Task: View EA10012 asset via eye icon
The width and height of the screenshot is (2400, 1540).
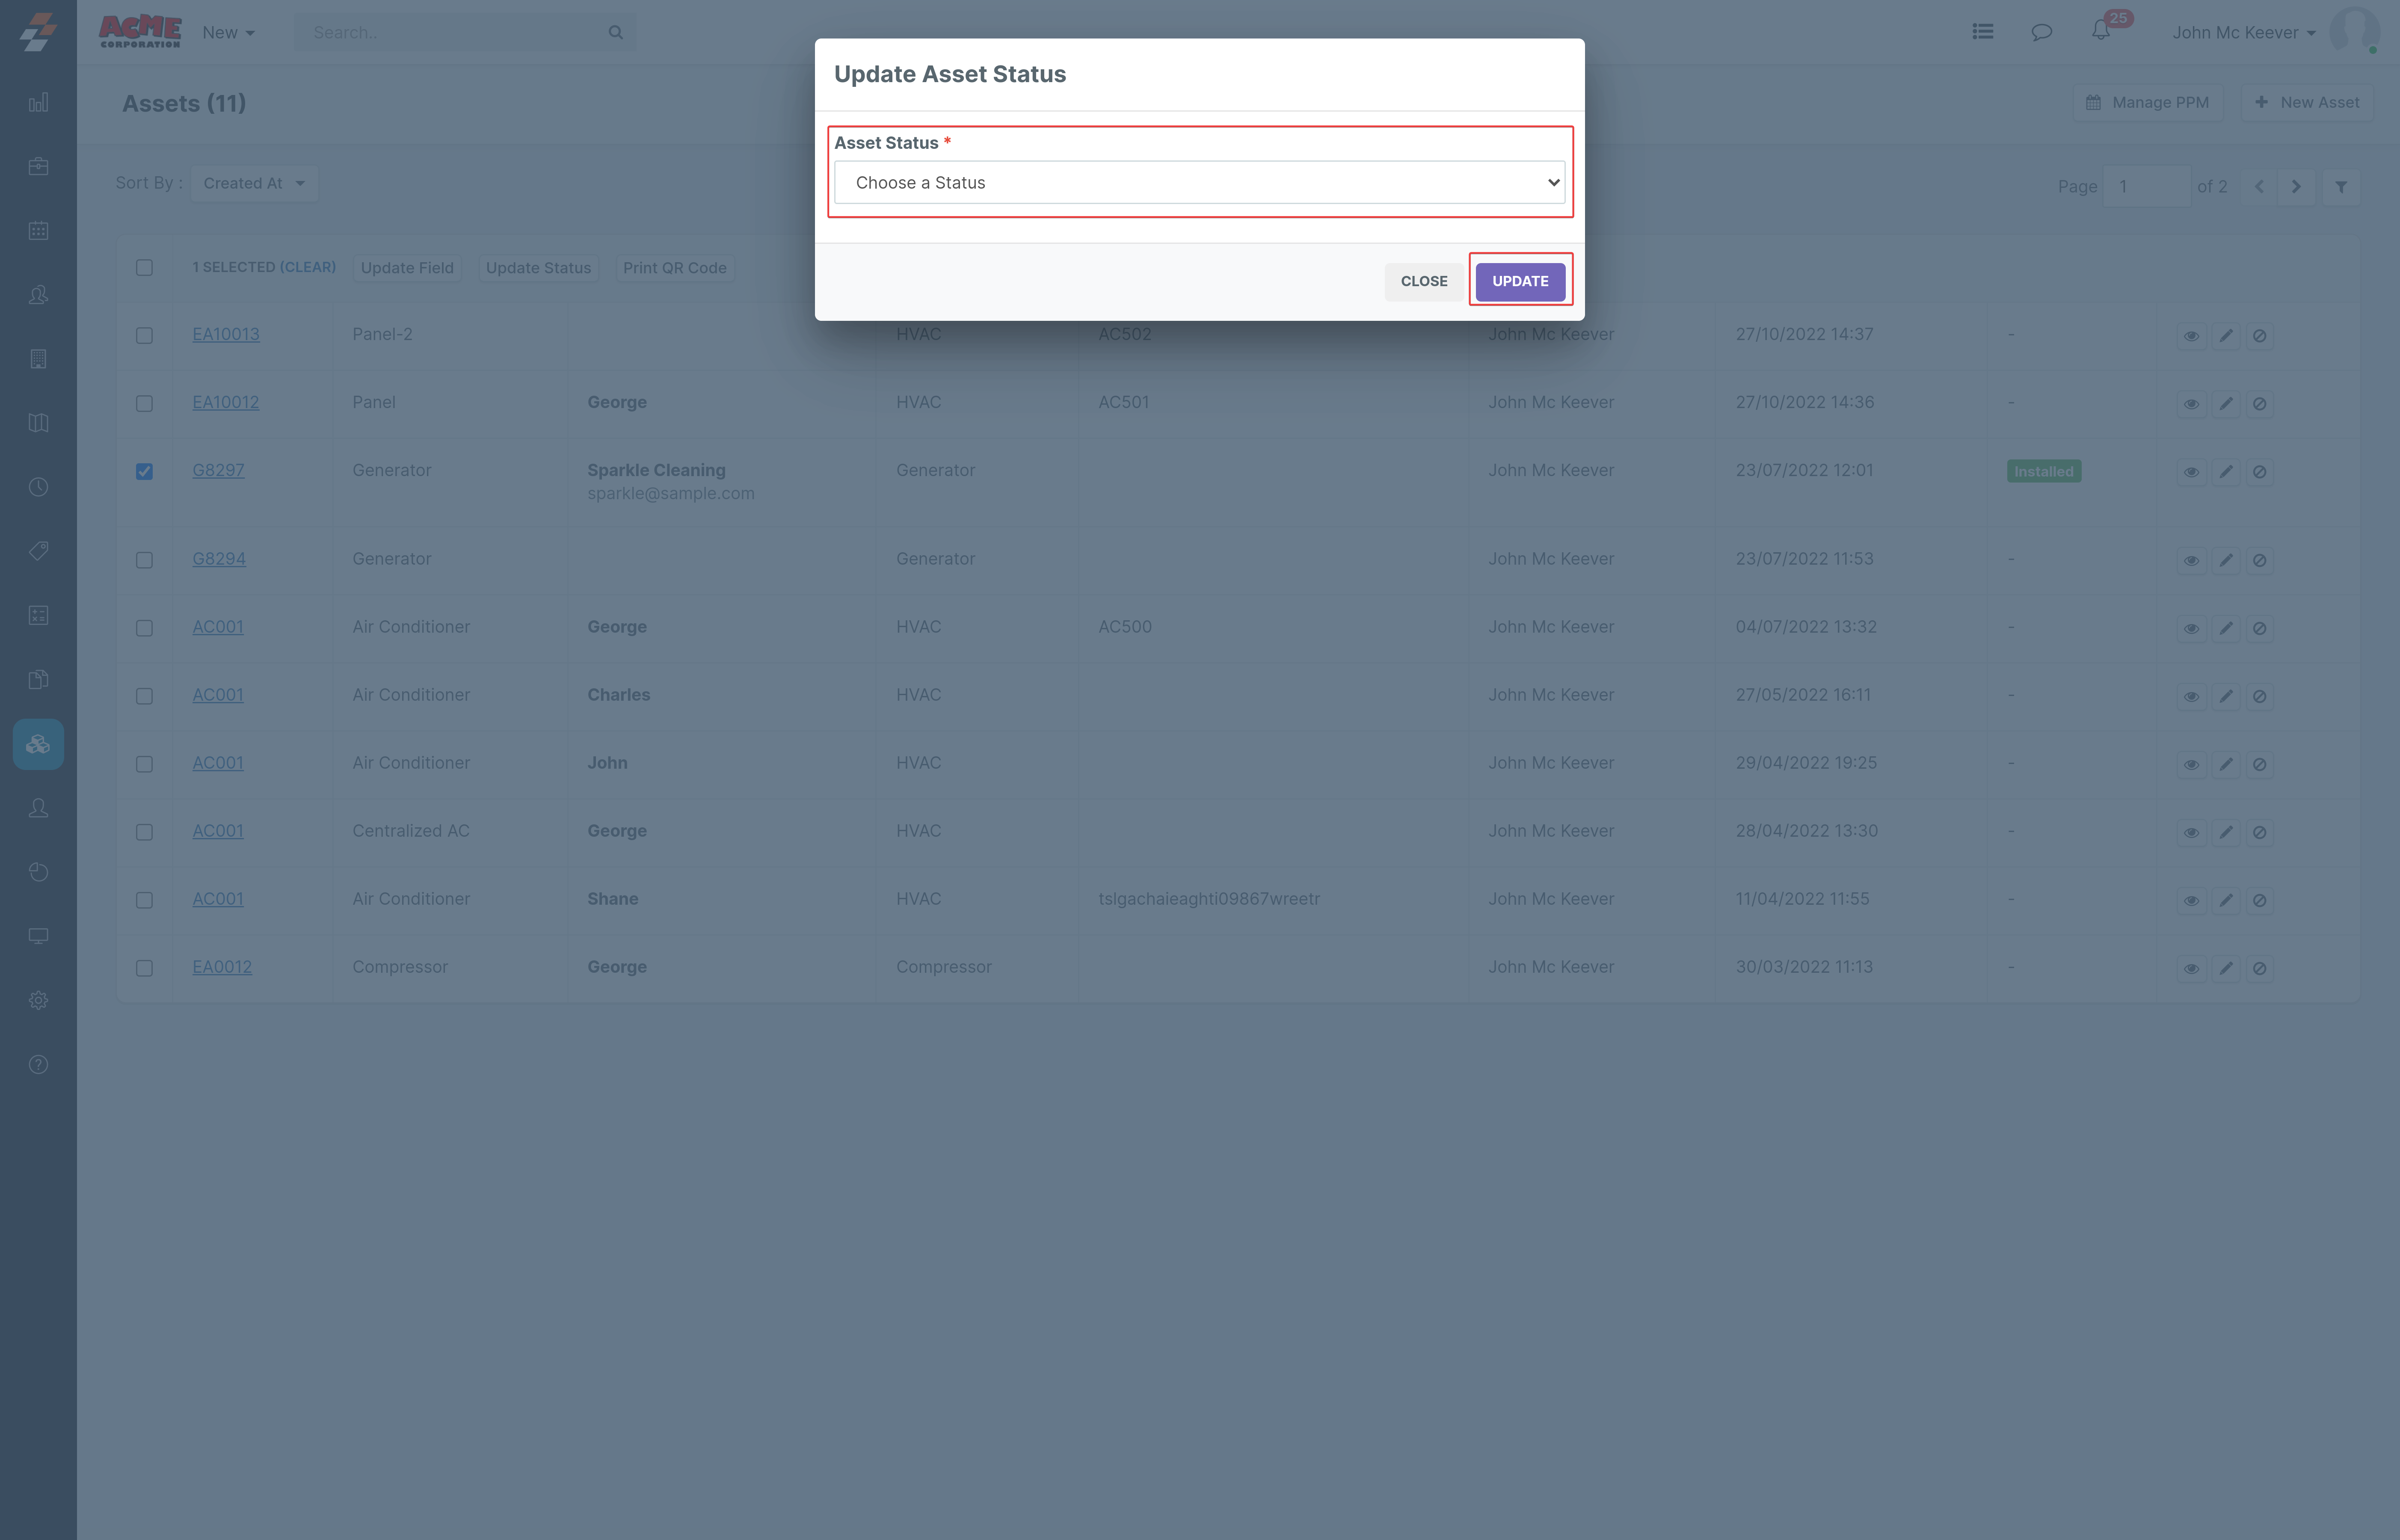Action: tap(2191, 404)
